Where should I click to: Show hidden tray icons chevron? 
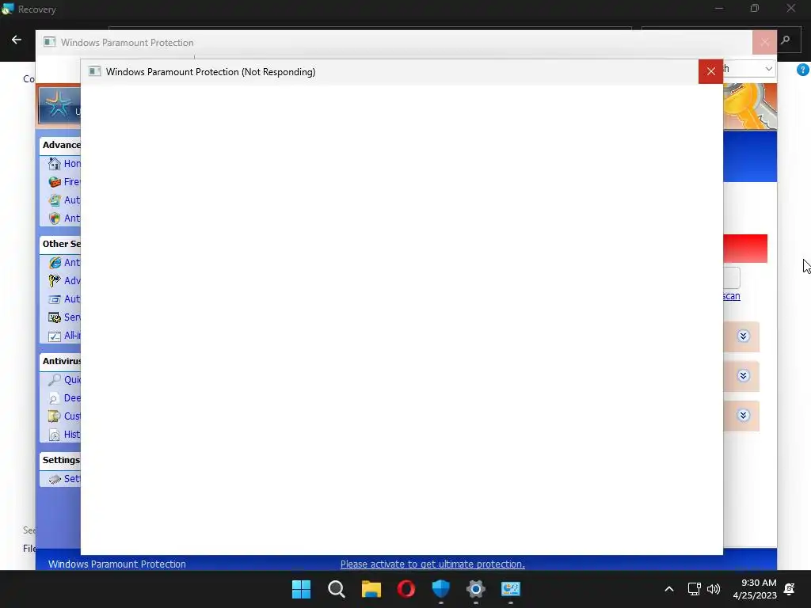point(668,589)
